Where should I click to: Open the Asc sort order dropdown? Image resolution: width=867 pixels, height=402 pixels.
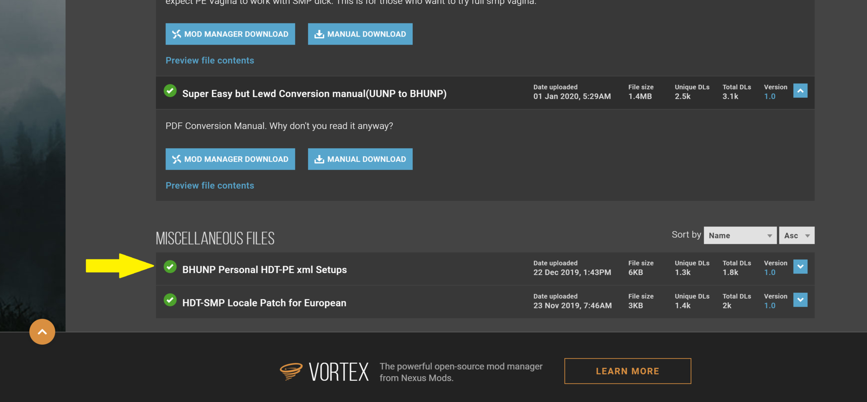(x=797, y=236)
